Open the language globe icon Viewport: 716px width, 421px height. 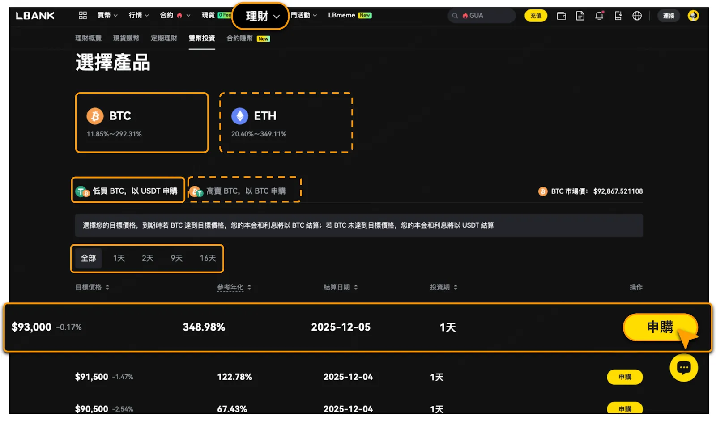(637, 16)
